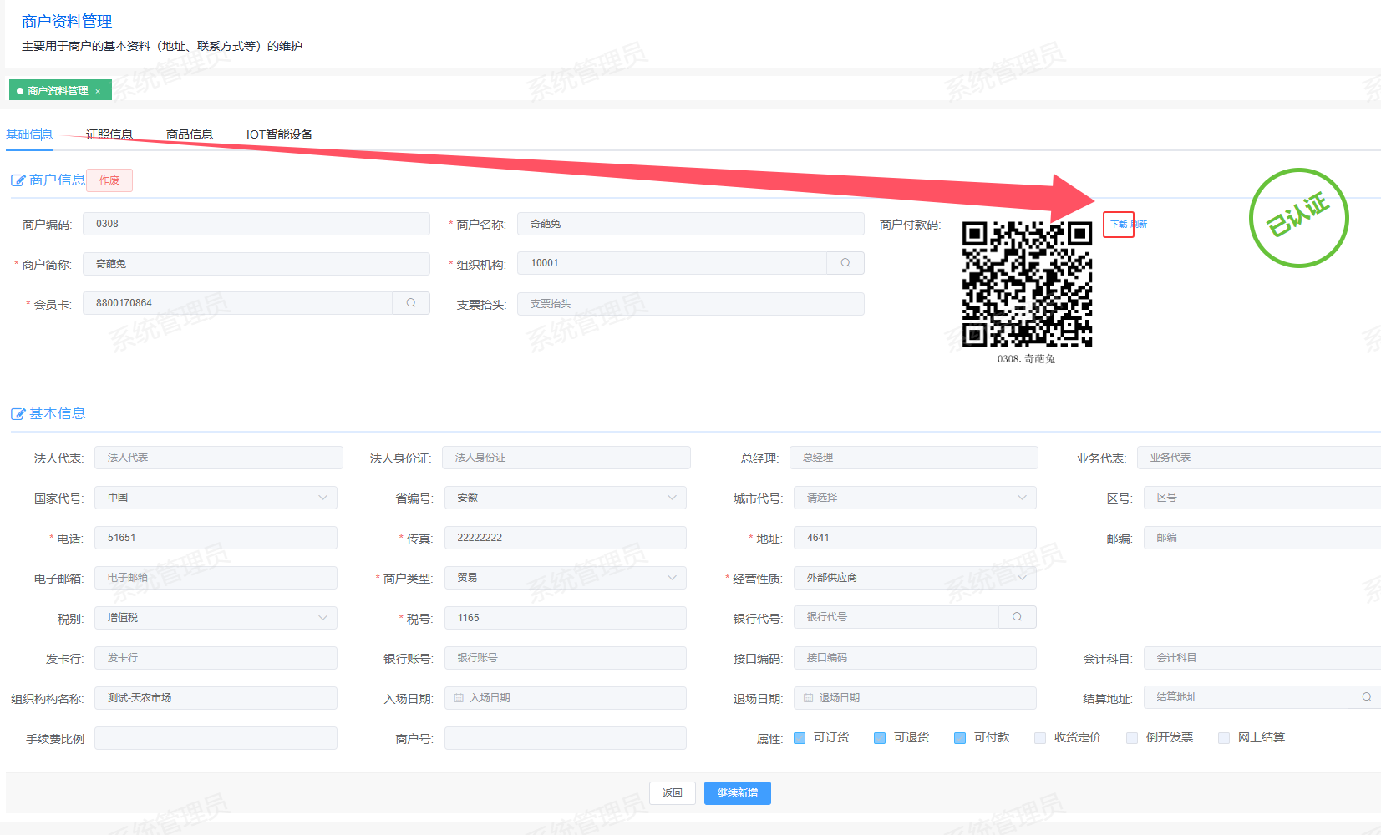
Task: Click the 组织机构 search icon
Action: click(845, 263)
